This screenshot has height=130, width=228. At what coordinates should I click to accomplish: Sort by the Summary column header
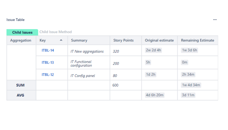[79, 40]
